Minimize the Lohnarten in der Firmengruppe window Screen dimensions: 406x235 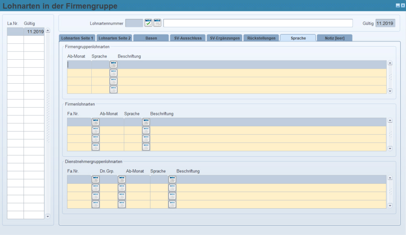(x=398, y=5)
